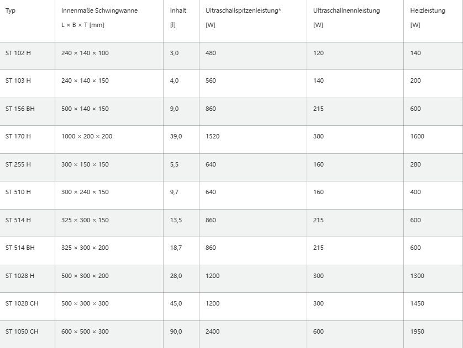Select the ST 103 H row label
The image size is (463, 348).
[18, 81]
